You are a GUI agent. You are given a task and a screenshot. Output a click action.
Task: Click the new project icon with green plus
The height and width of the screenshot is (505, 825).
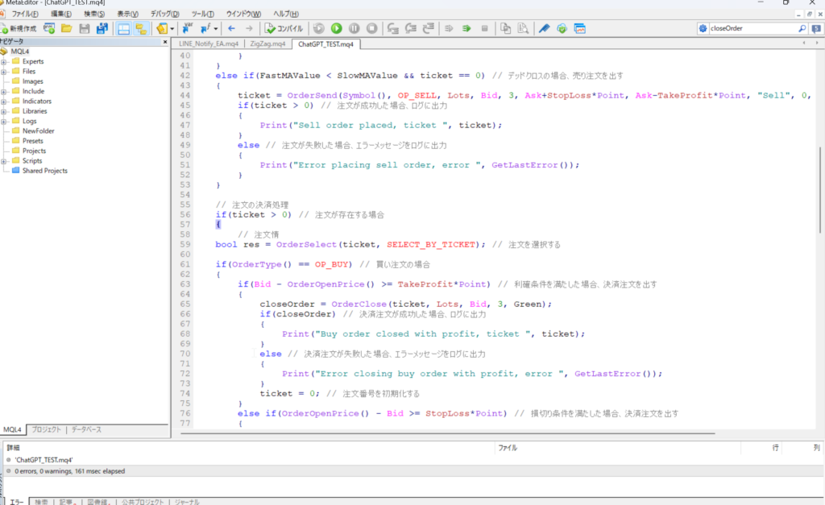[49, 28]
